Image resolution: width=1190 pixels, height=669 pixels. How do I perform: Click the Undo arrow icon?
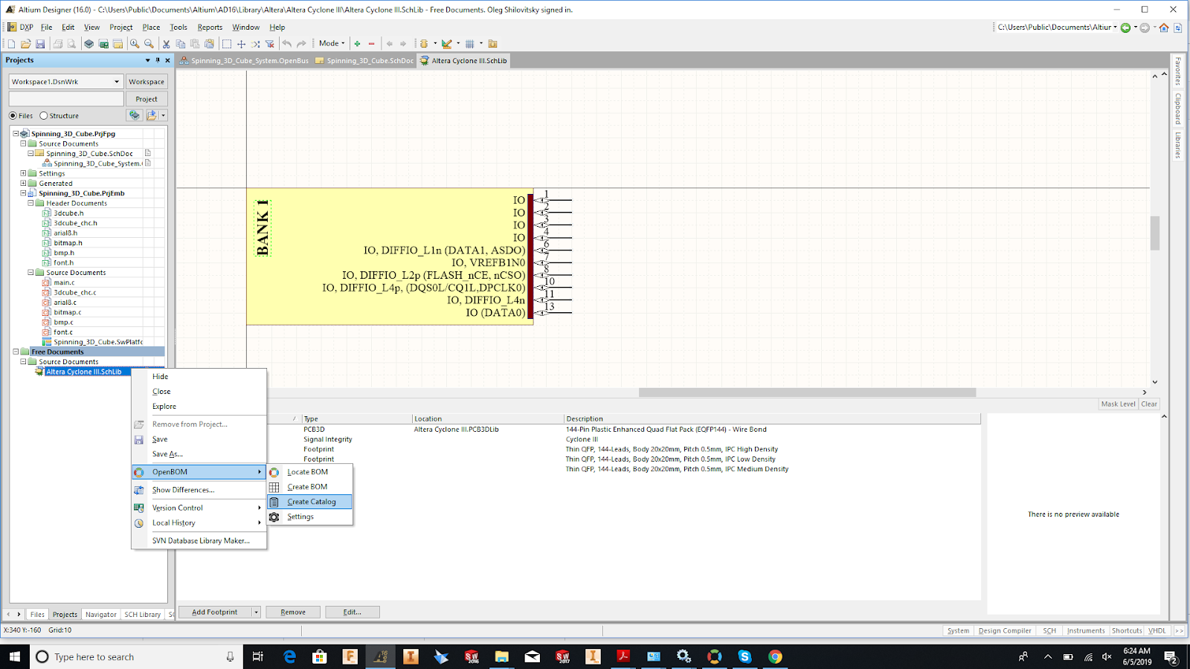point(287,44)
